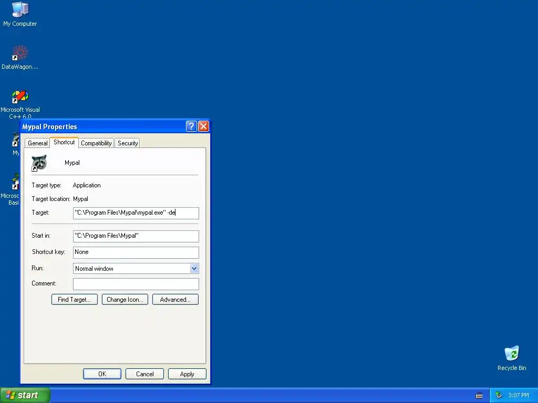Click the help question mark button
The image size is (538, 403).
pyautogui.click(x=191, y=126)
